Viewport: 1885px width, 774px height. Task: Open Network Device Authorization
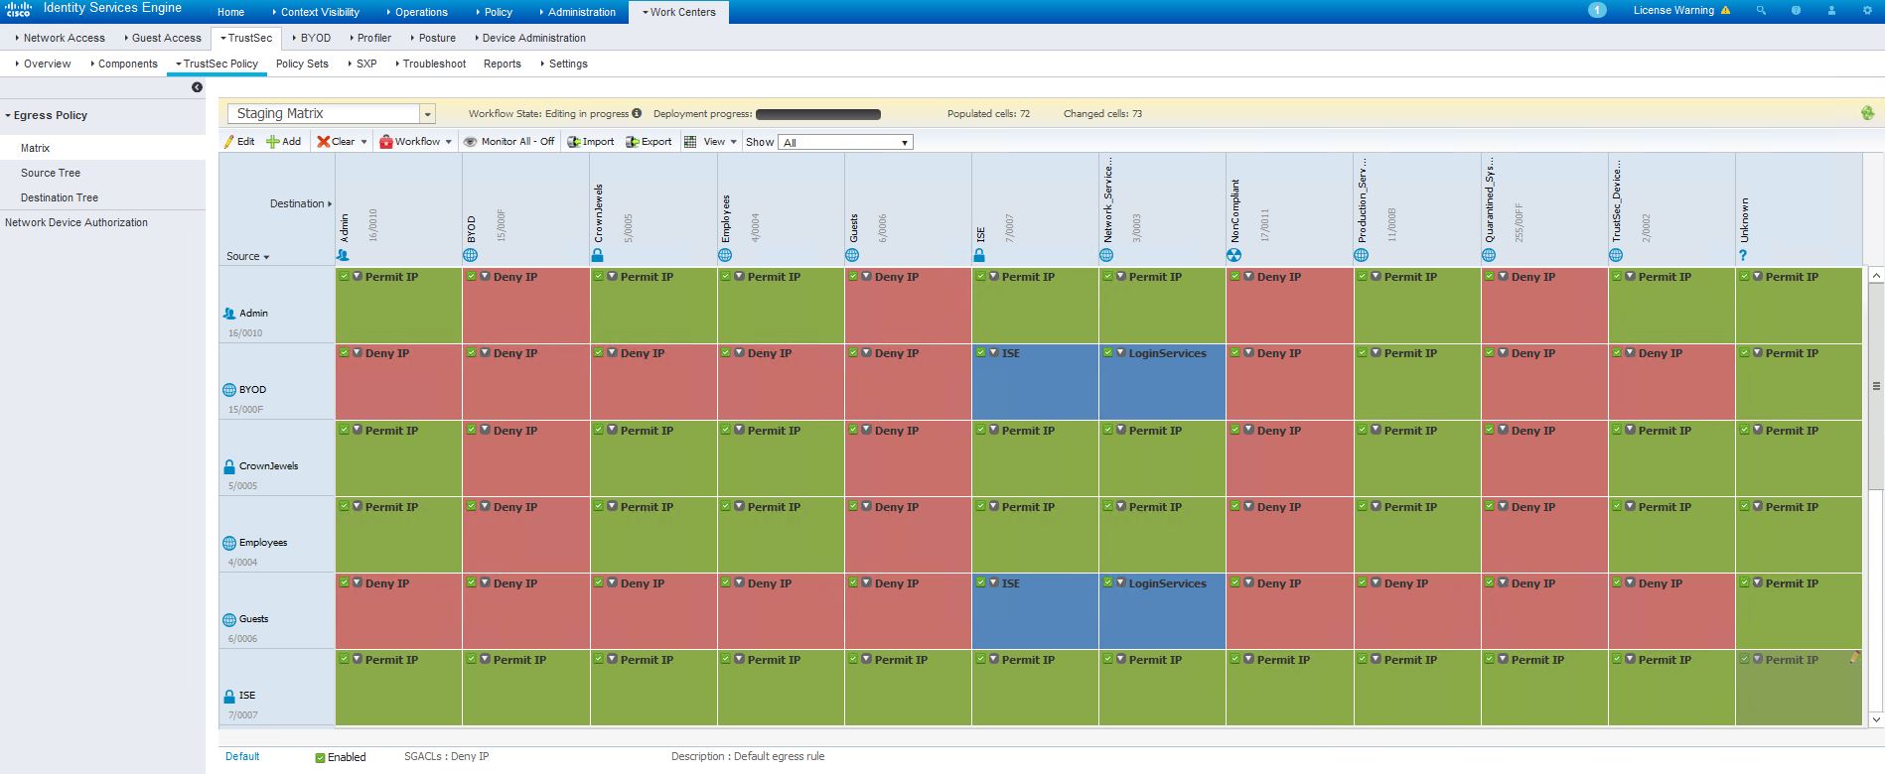[x=76, y=222]
